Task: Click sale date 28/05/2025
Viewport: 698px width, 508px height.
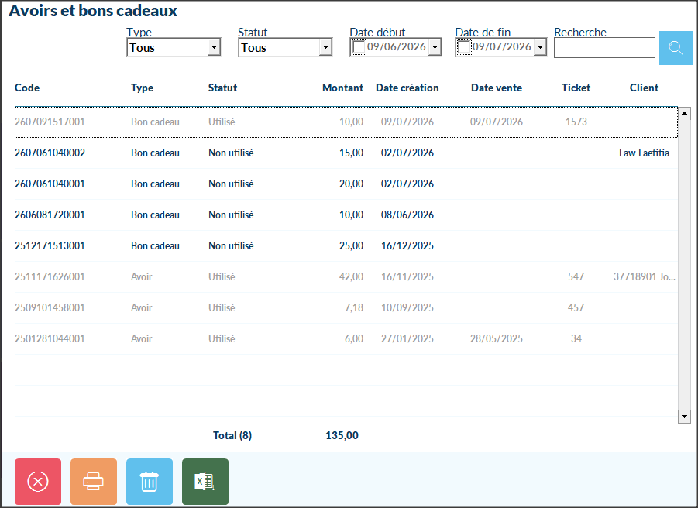Action: 497,338
